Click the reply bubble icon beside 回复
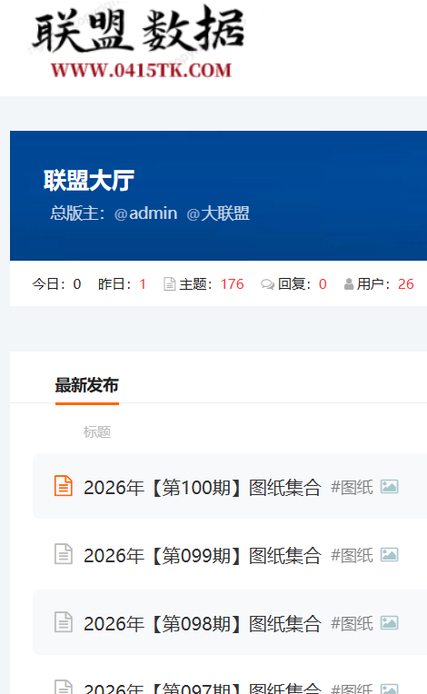Image resolution: width=427 pixels, height=694 pixels. [267, 284]
